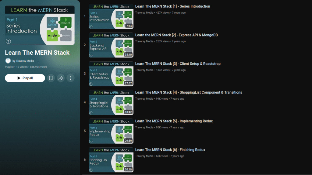This screenshot has width=312, height=175.
Task: Click index number 6 beside Finishing Redux
Action: (85, 160)
